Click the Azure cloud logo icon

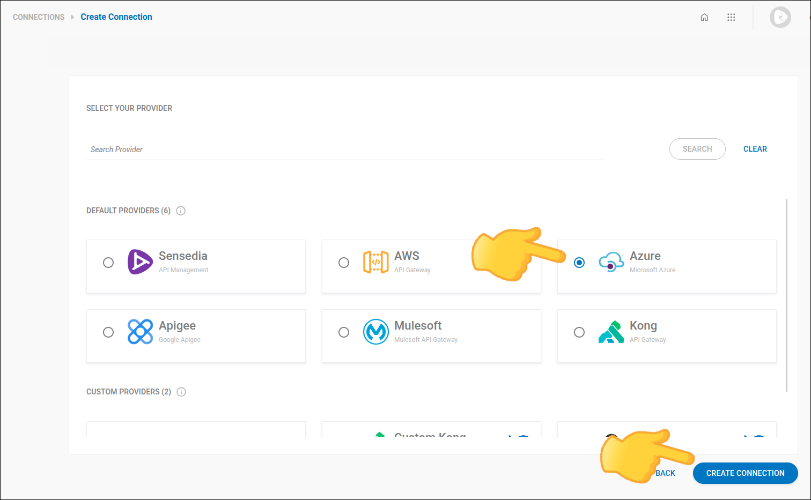611,262
